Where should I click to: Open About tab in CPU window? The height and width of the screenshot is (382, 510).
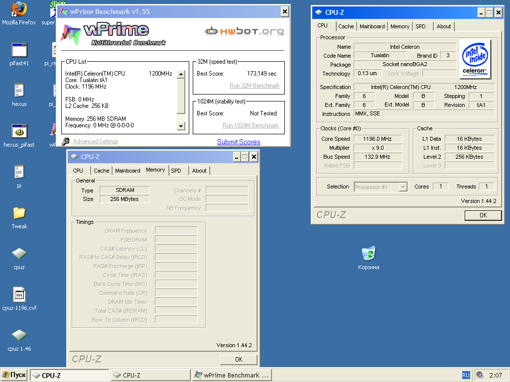pos(444,26)
